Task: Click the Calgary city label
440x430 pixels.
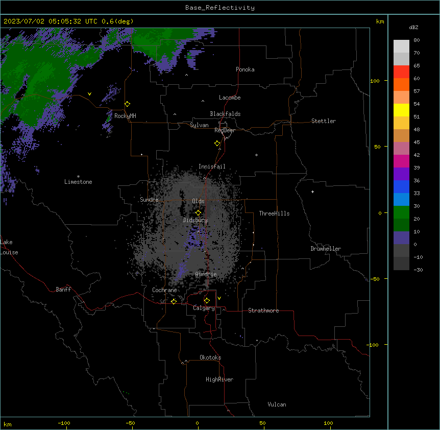Action: pyautogui.click(x=204, y=308)
